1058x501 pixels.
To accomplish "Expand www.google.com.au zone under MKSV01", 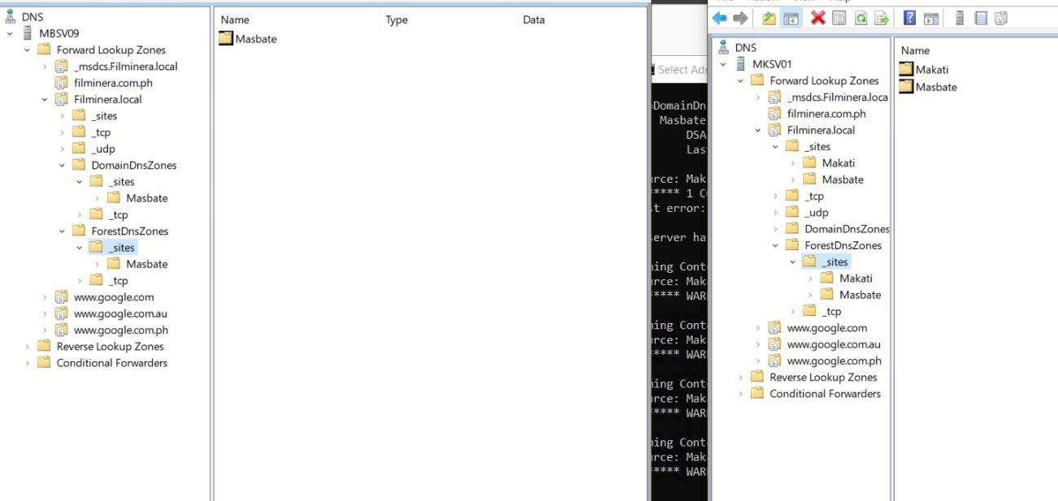I will point(758,344).
